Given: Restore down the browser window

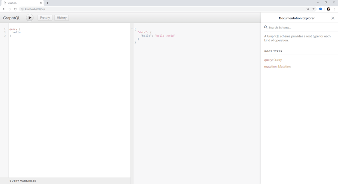Looking at the screenshot, I should [x=326, y=2].
